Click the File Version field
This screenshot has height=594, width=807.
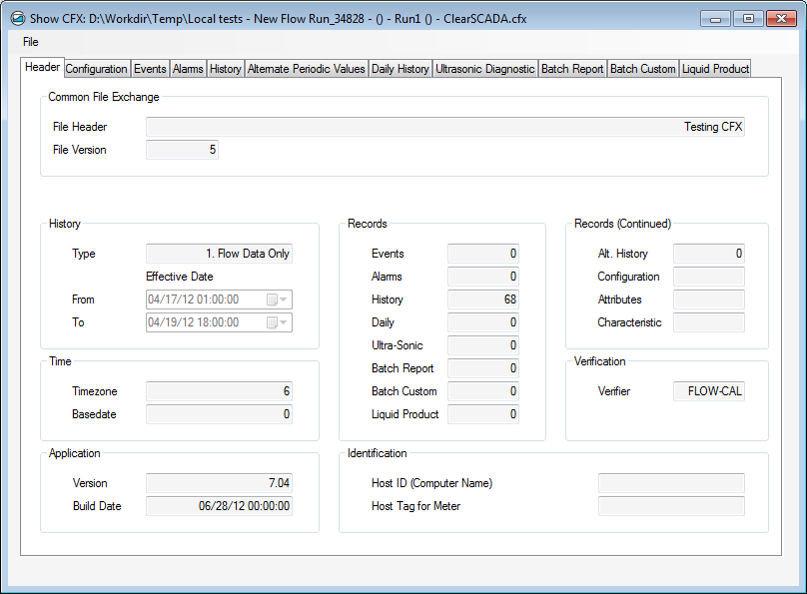[182, 150]
